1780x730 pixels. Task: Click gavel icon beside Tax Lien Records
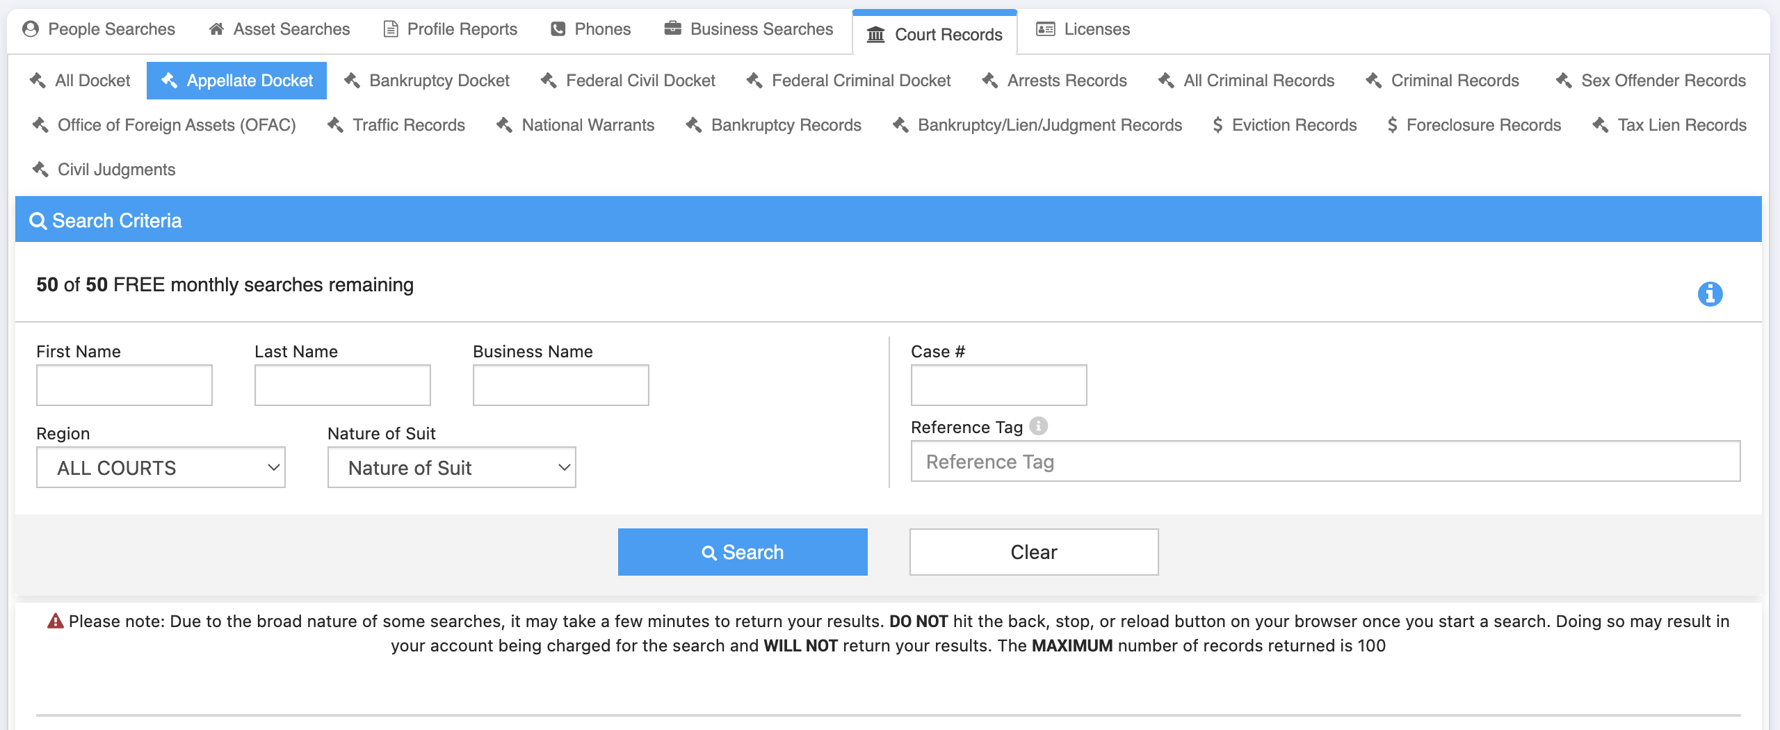pyautogui.click(x=1600, y=125)
